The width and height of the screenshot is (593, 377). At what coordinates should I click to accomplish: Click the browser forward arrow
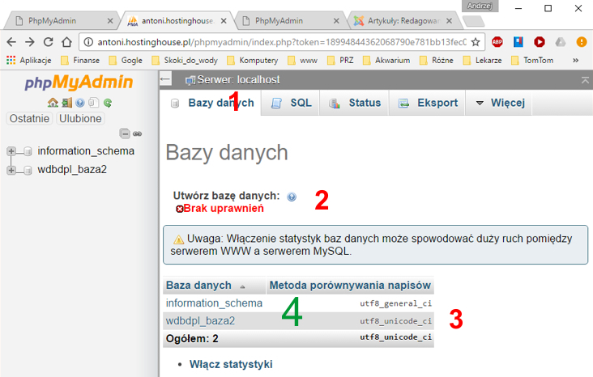[x=29, y=42]
